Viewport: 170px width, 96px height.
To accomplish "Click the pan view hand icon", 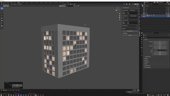I will click(x=120, y=16).
